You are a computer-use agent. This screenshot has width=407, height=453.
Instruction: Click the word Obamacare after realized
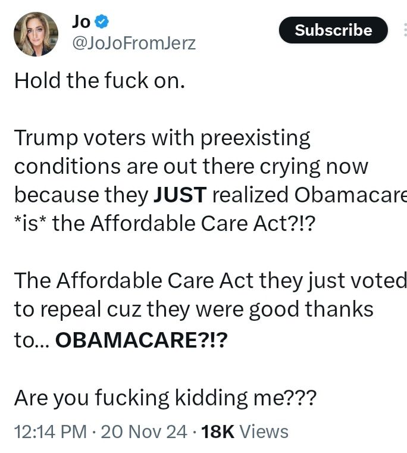click(350, 195)
